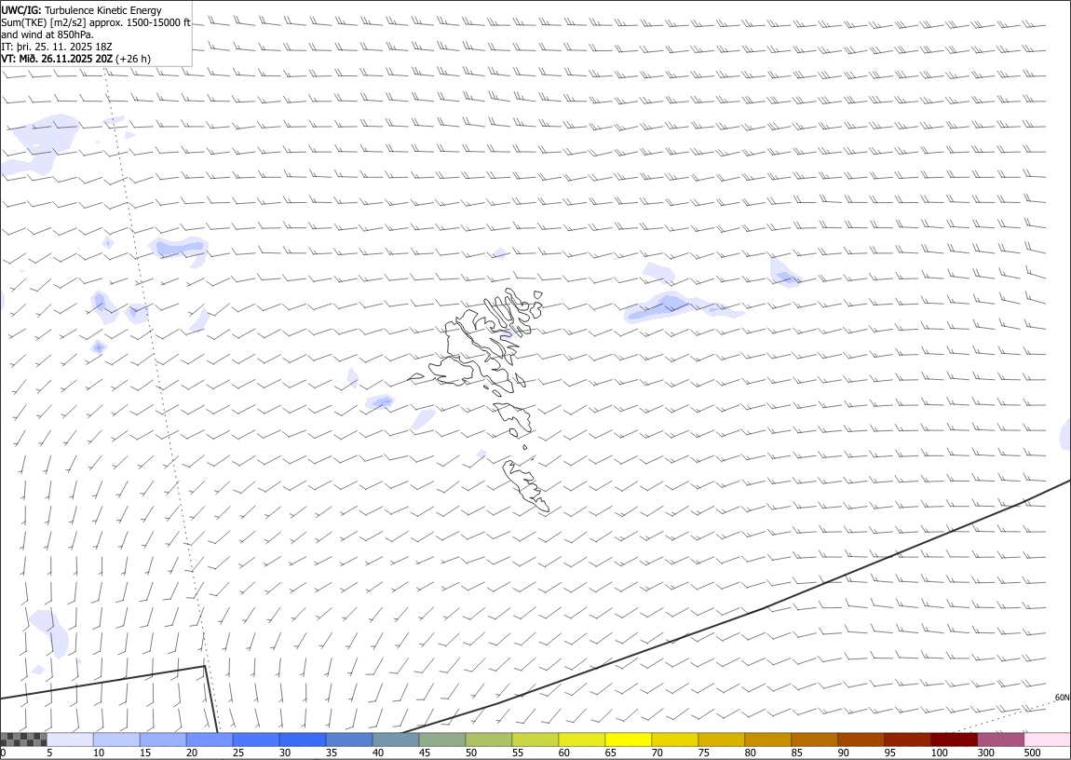The width and height of the screenshot is (1071, 760).
Task: Select the legend swatch between 20 and 25
Action: tap(210, 740)
